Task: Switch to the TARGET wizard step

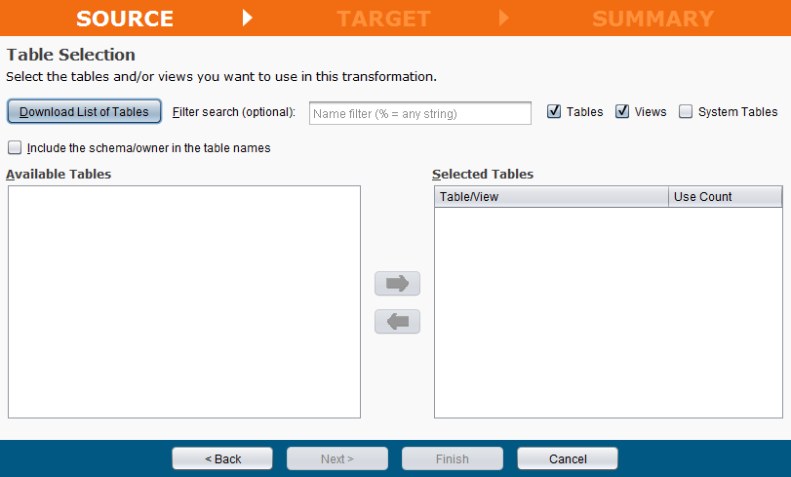Action: point(383,19)
